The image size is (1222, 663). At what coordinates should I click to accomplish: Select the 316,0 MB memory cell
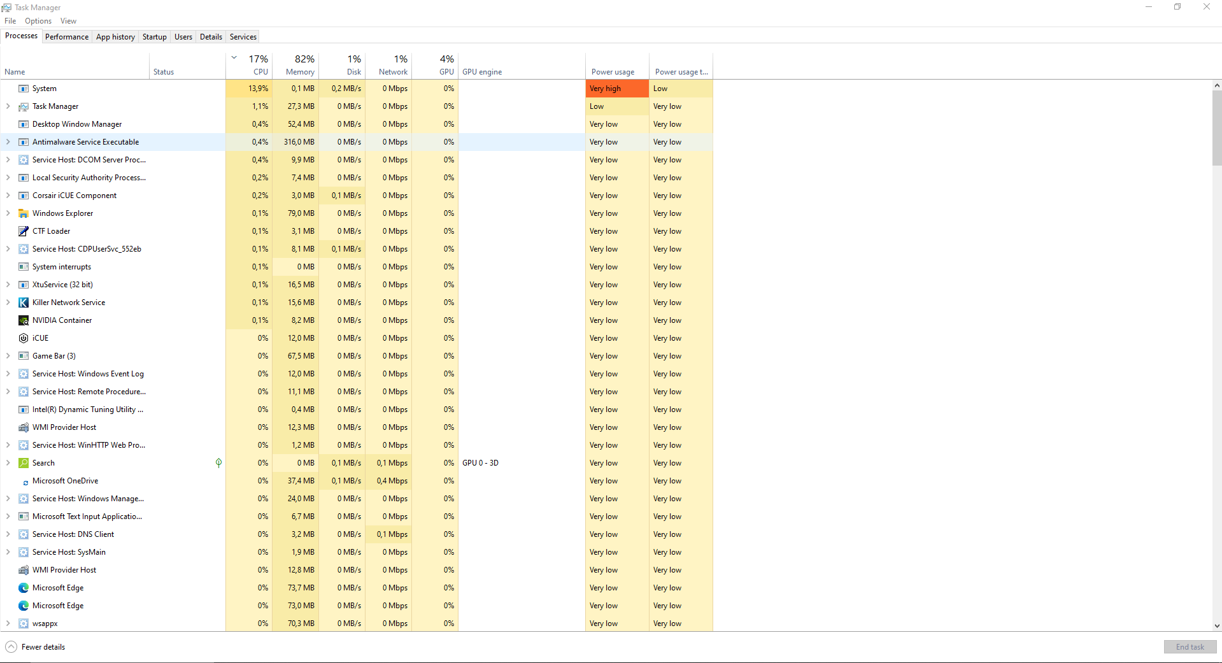295,142
